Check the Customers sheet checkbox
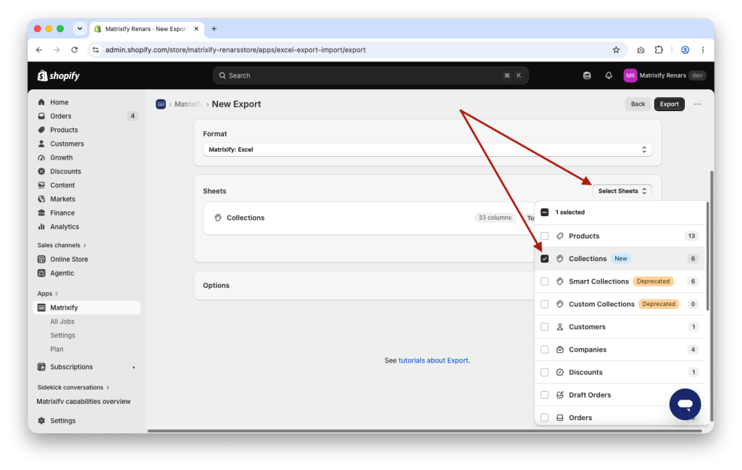The image size is (742, 470). pos(545,327)
